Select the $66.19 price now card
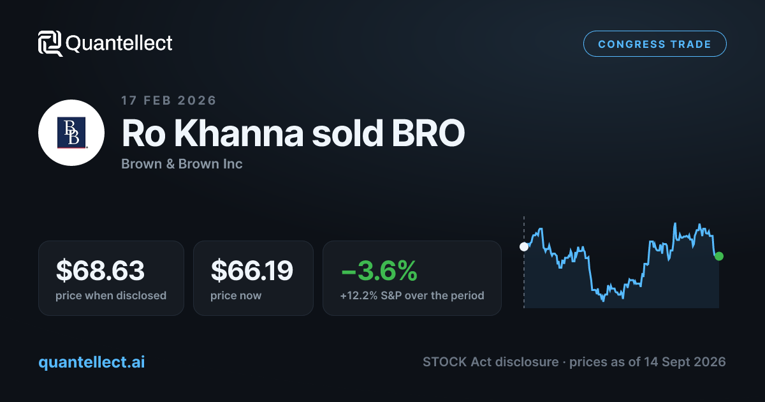The image size is (765, 402). pos(253,278)
